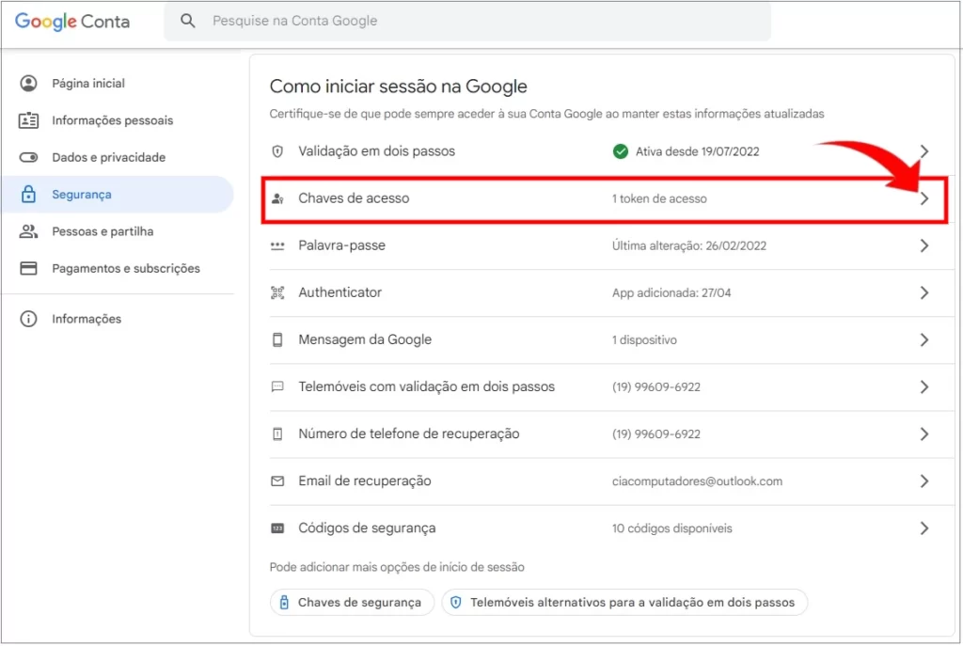Open Mensagem da Google settings
The width and height of the screenshot is (963, 646).
[365, 339]
